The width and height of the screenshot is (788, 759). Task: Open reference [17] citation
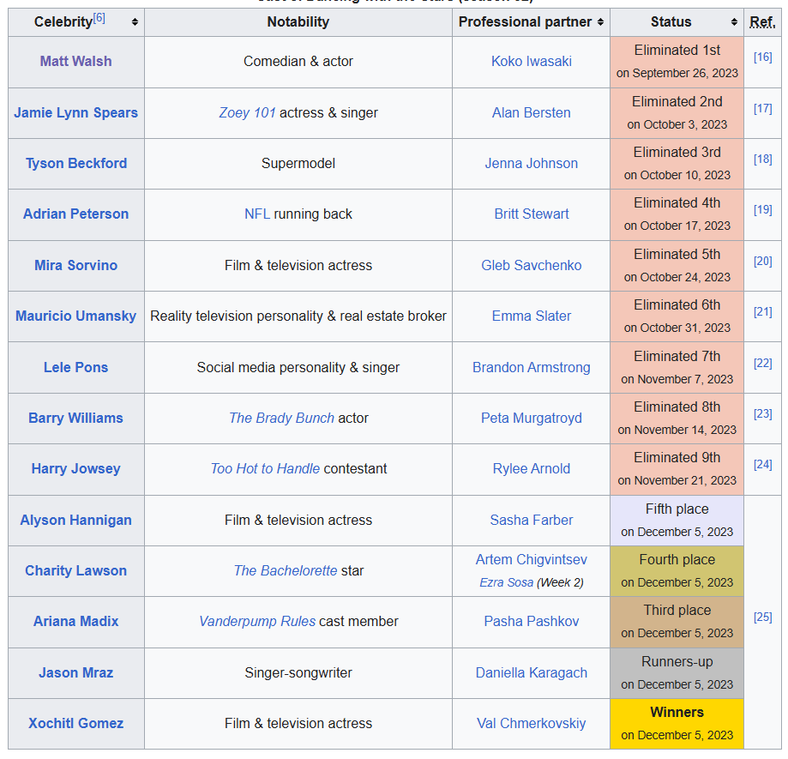point(762,109)
